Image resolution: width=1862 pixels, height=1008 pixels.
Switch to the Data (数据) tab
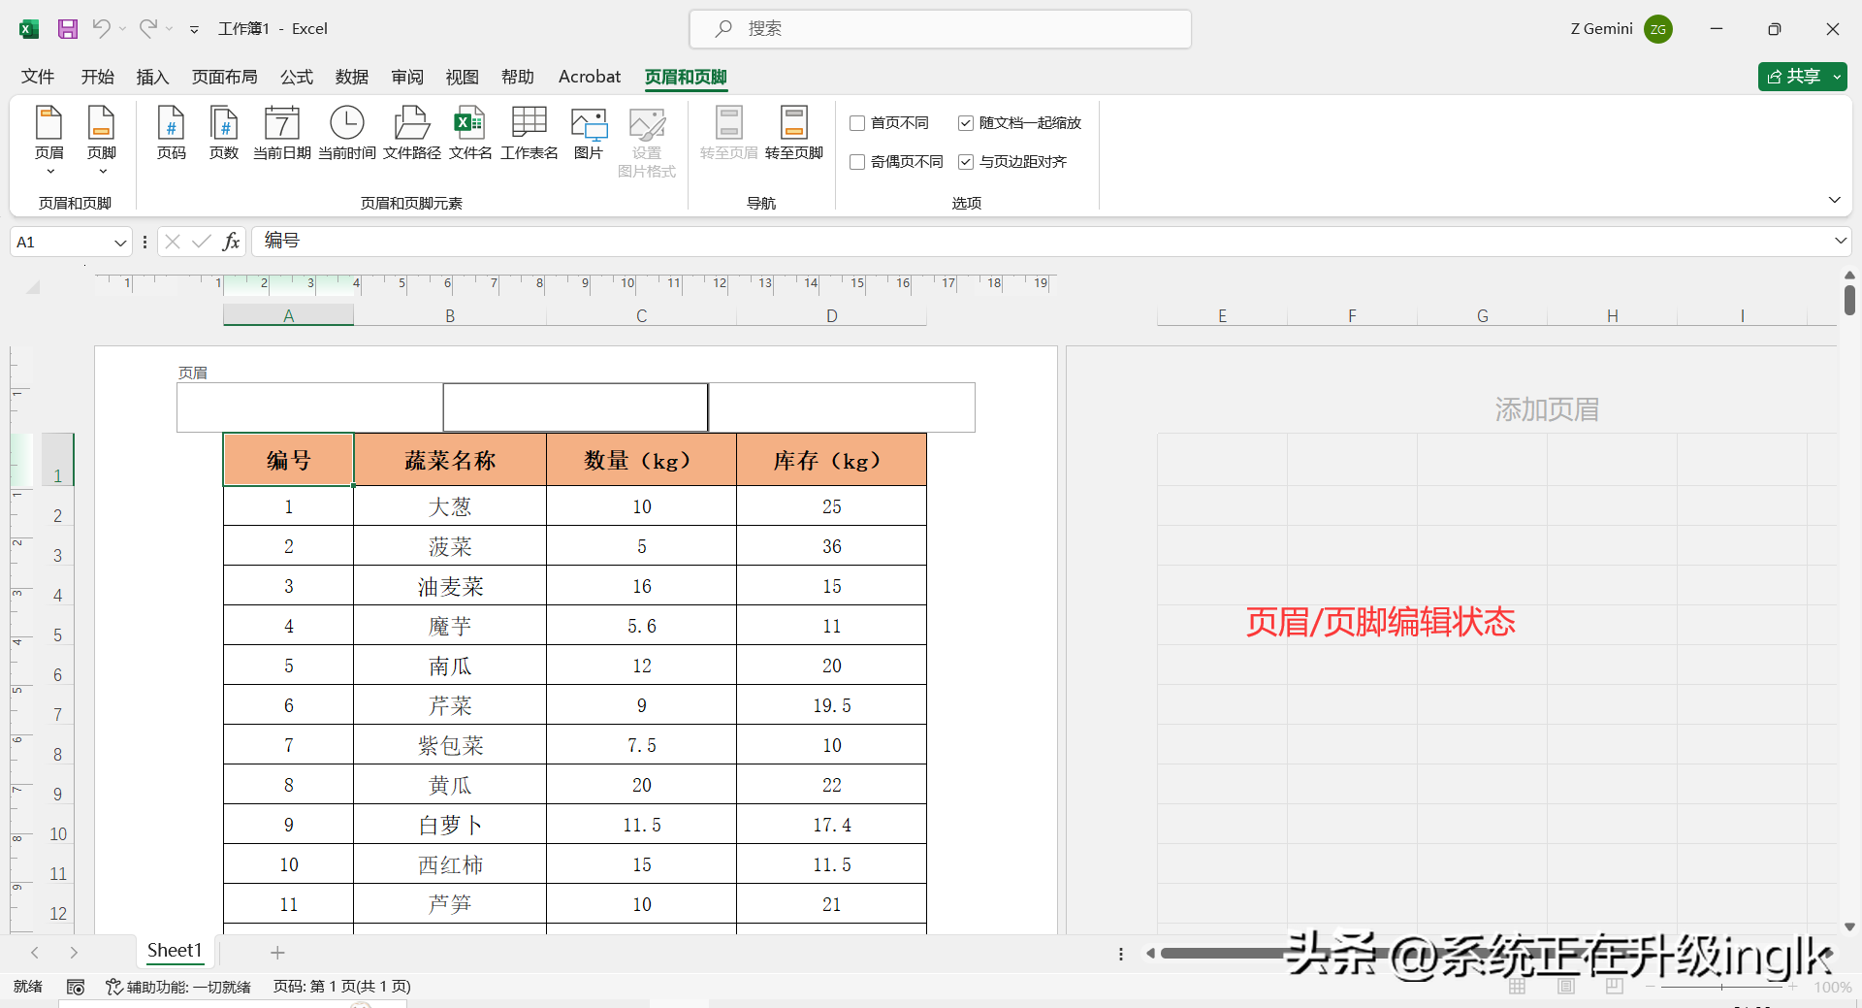(x=352, y=77)
